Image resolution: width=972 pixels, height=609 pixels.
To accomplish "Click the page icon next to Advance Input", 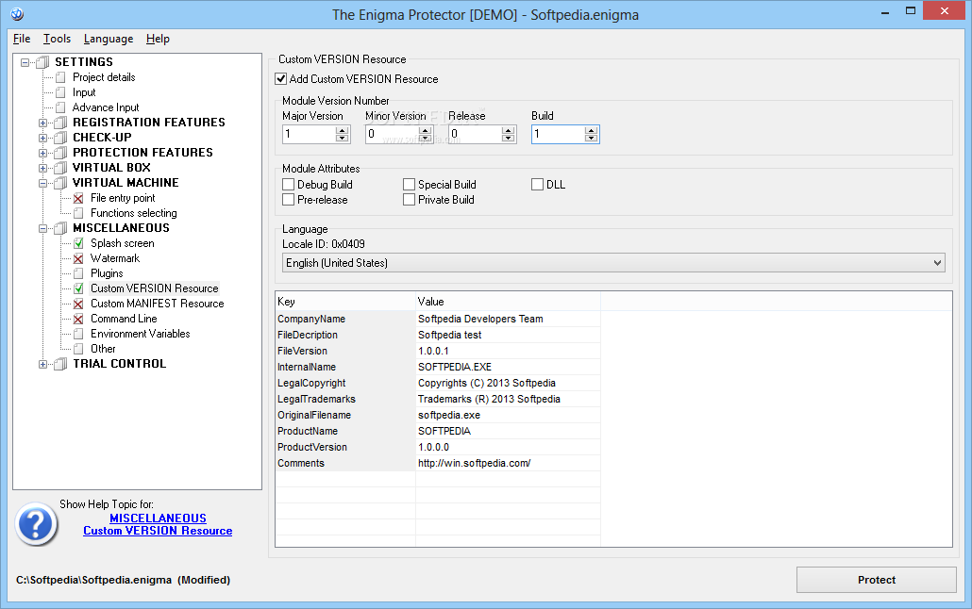I will (x=60, y=107).
